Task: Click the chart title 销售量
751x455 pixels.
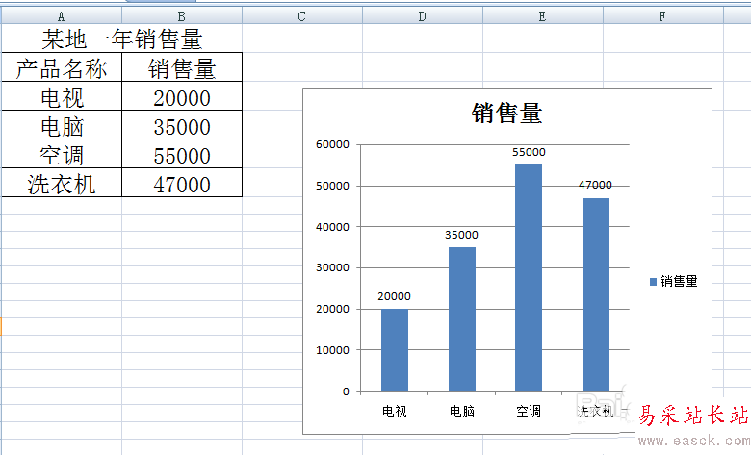Action: (x=506, y=114)
